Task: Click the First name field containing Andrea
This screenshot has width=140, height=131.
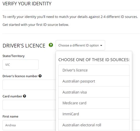Action: [x=29, y=125]
